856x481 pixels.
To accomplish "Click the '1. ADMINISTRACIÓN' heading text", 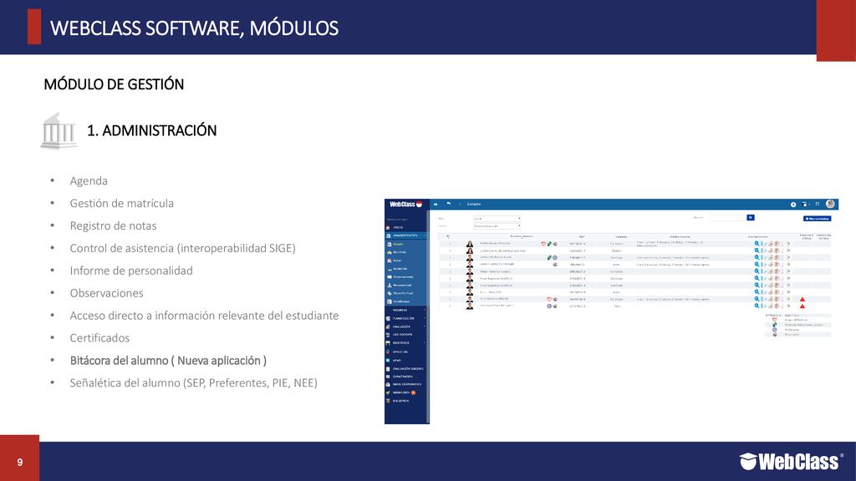I will (152, 130).
